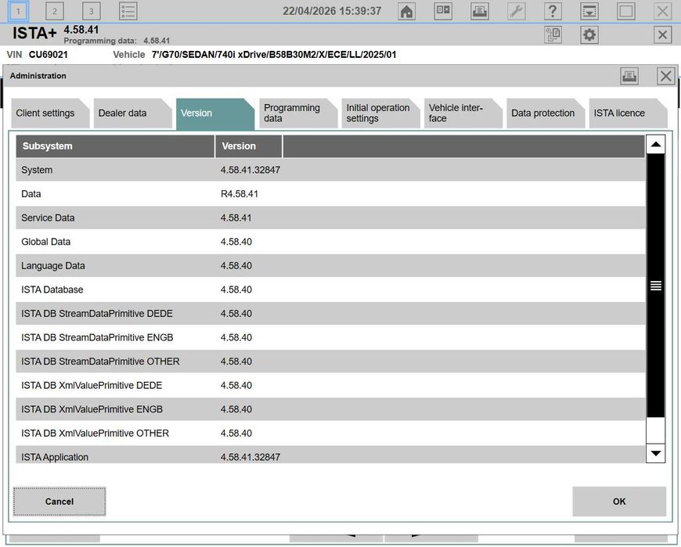Select the Global Data row

tap(330, 242)
